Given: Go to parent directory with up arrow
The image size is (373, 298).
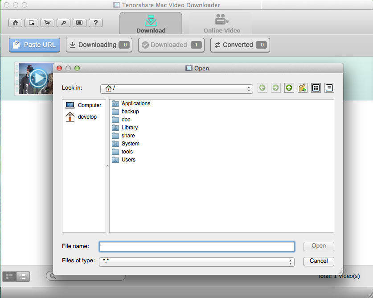Looking at the screenshot, I should [289, 88].
